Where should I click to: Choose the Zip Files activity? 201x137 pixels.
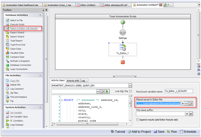(x=12, y=93)
